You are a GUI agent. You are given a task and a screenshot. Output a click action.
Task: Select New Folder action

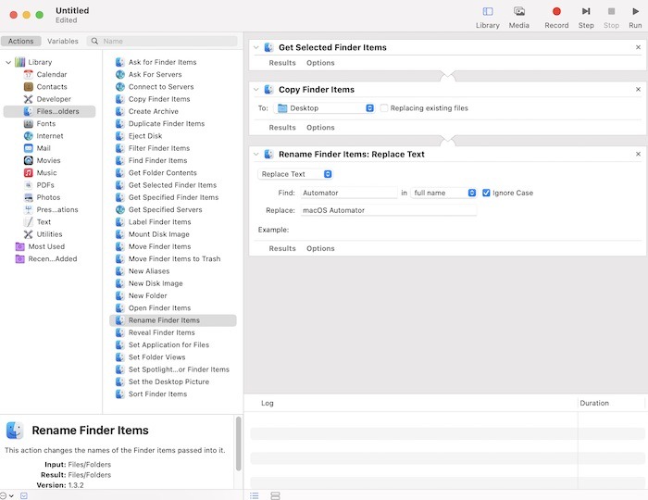147,296
